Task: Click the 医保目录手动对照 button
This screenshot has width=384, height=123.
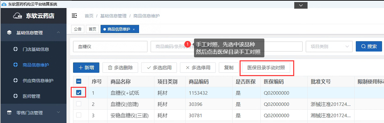Action: click(266, 68)
